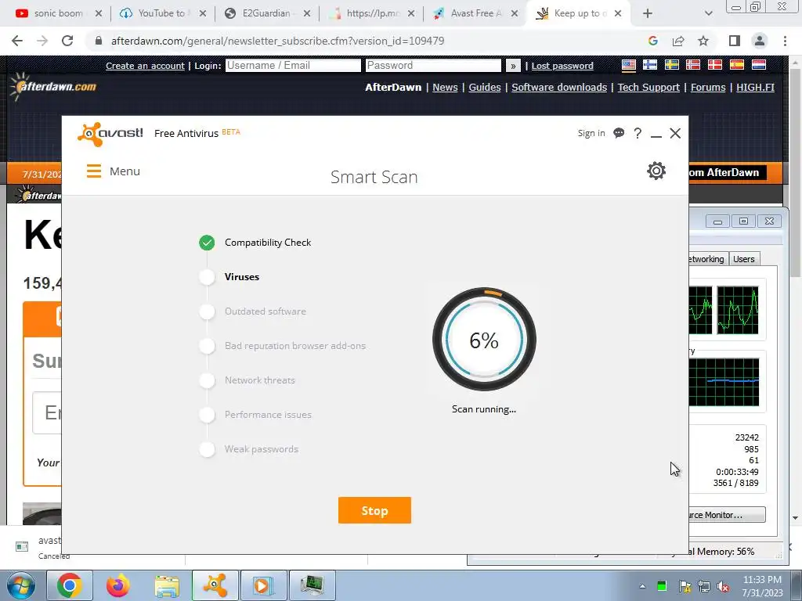The width and height of the screenshot is (802, 601).
Task: Click the scan progress ring showing 6%
Action: (x=484, y=340)
